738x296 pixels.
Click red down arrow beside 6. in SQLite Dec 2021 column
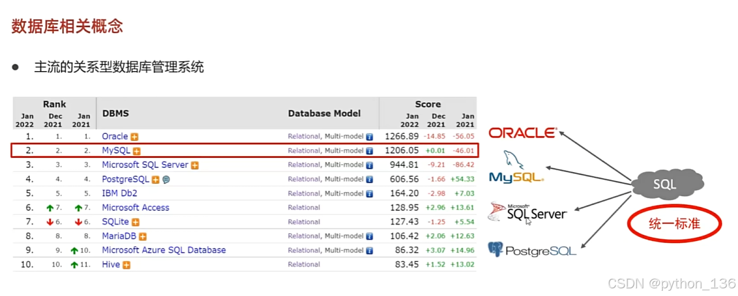[x=50, y=222]
